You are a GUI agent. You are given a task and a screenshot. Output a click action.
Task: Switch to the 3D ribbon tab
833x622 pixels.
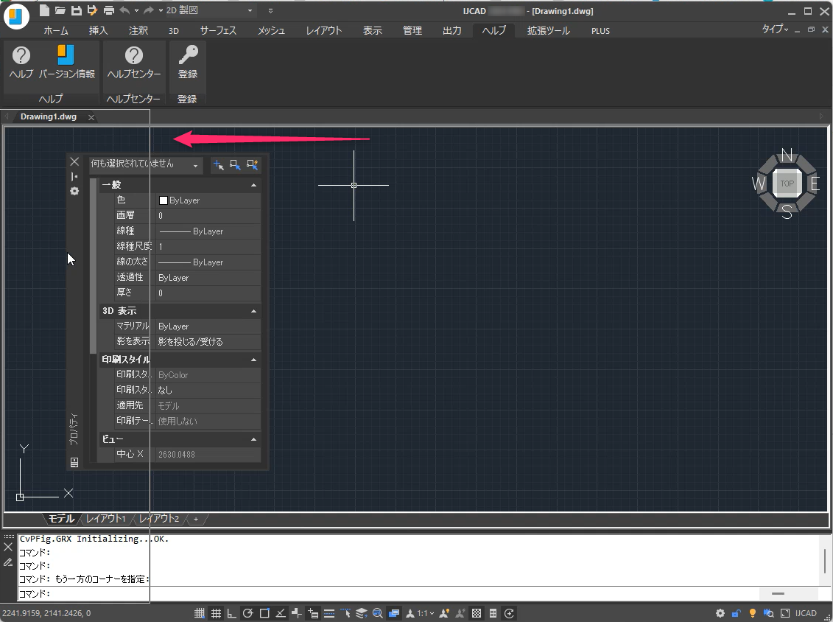point(174,31)
